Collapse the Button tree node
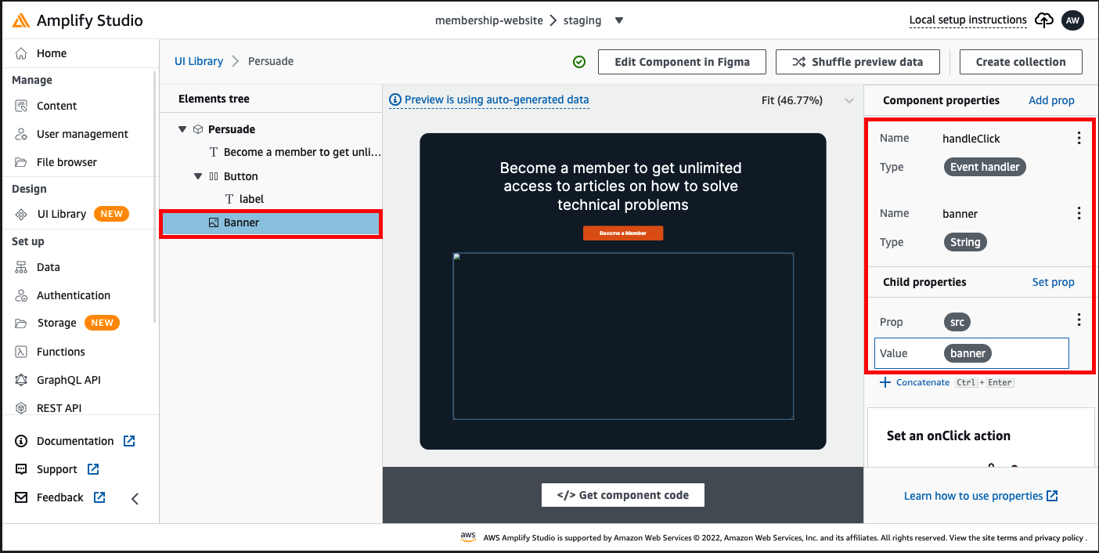This screenshot has height=553, width=1099. [198, 176]
